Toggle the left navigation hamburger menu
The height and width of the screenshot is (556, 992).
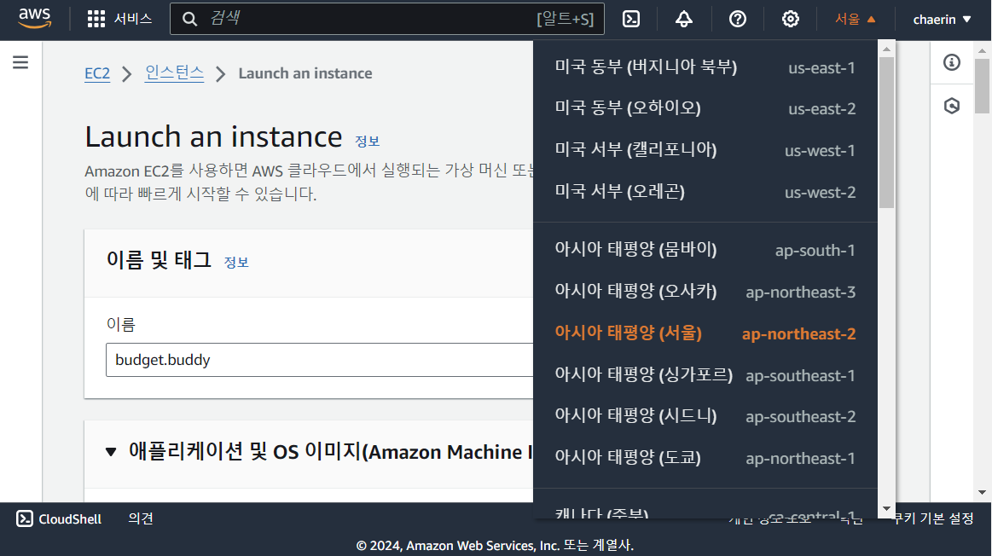click(x=20, y=62)
